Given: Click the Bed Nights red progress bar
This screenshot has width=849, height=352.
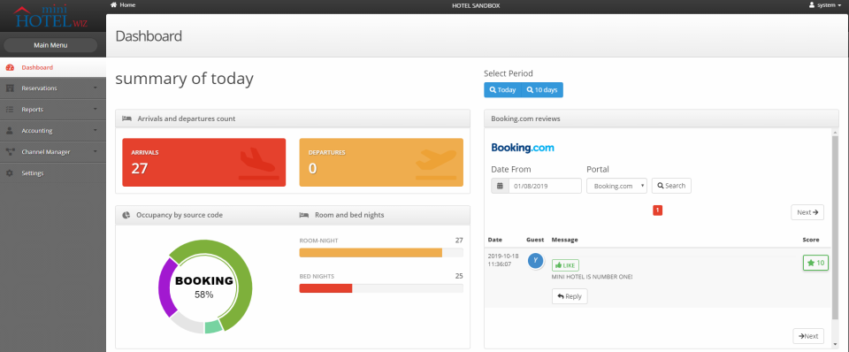Looking at the screenshot, I should 326,288.
